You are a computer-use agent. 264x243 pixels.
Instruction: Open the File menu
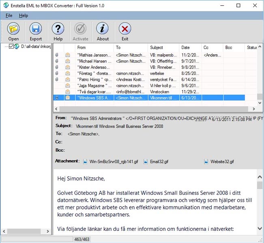(x=9, y=16)
